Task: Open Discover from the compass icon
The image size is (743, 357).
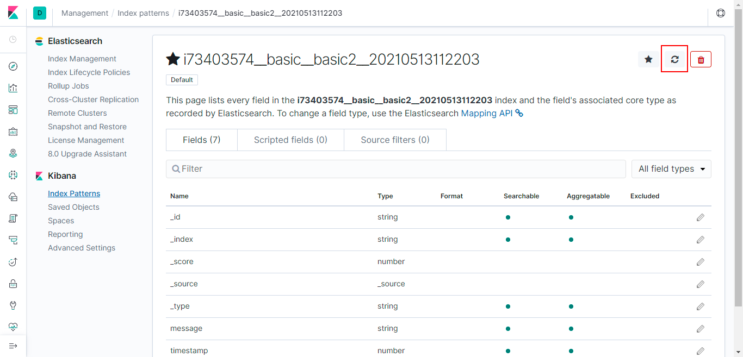Action: click(13, 67)
